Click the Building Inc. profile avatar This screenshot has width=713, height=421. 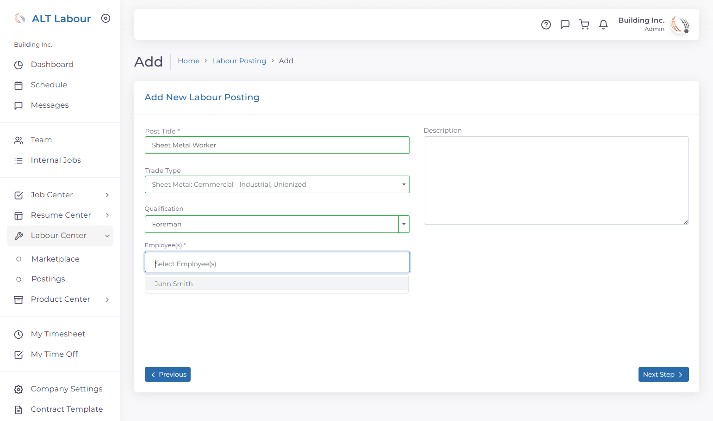680,24
